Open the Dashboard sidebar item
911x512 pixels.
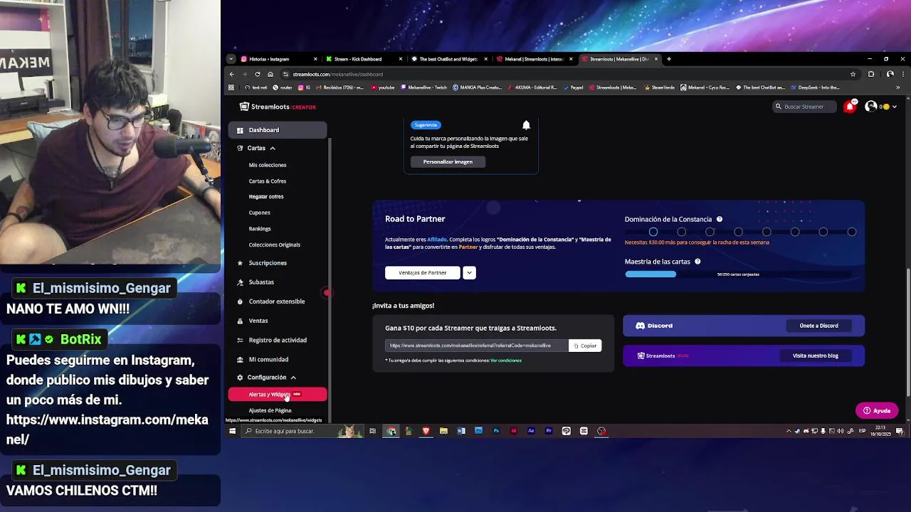click(278, 130)
